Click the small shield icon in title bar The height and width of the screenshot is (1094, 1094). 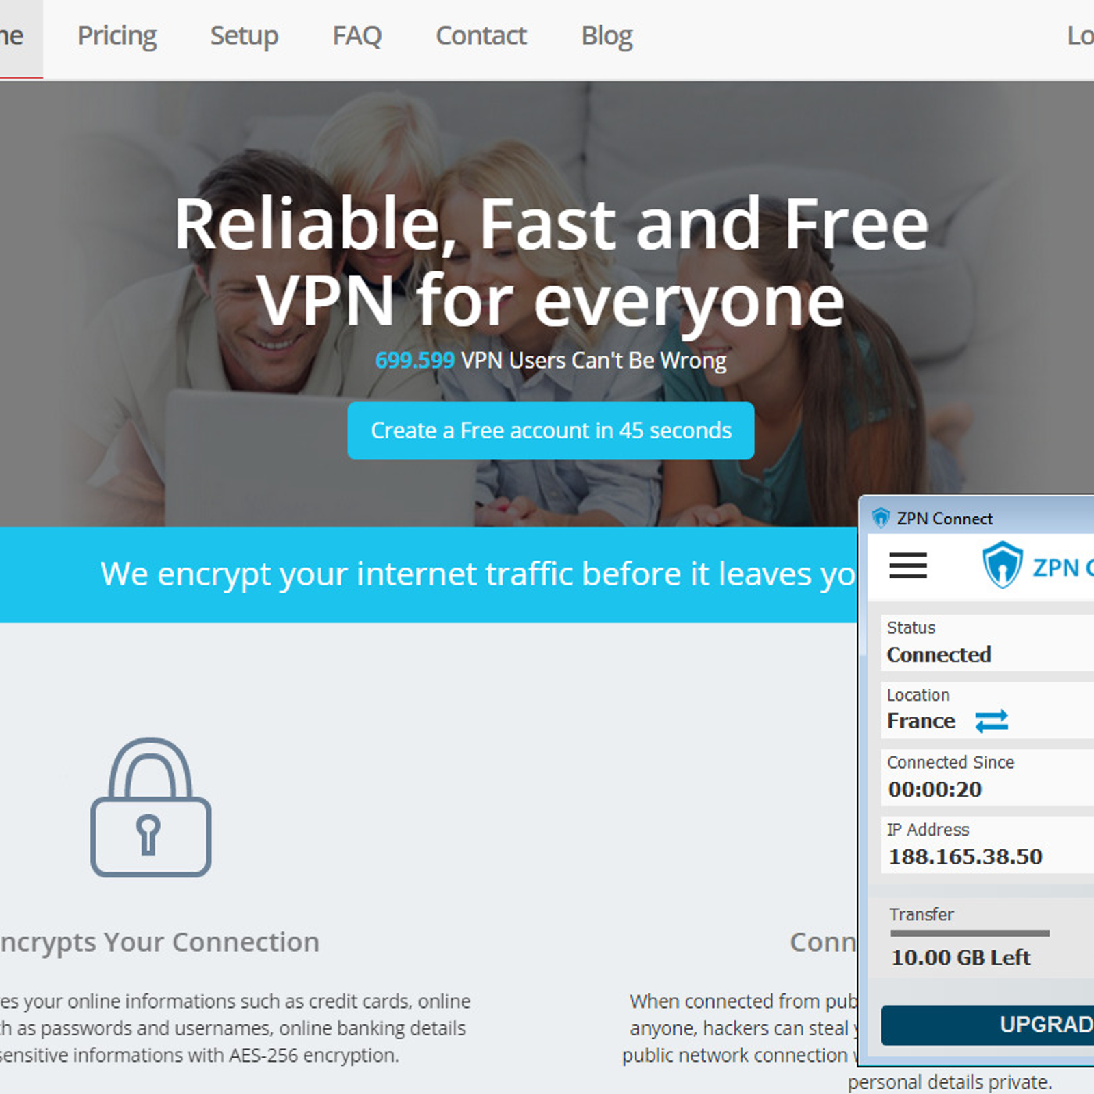881,518
